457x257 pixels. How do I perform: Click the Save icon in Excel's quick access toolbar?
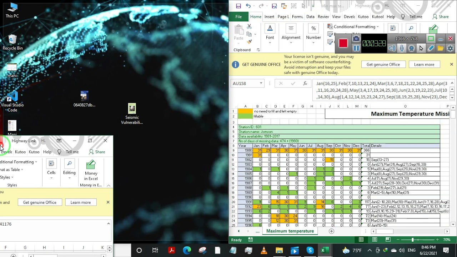click(238, 6)
